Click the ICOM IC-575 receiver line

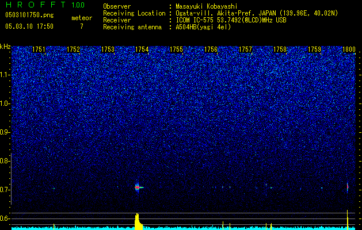pos(231,20)
